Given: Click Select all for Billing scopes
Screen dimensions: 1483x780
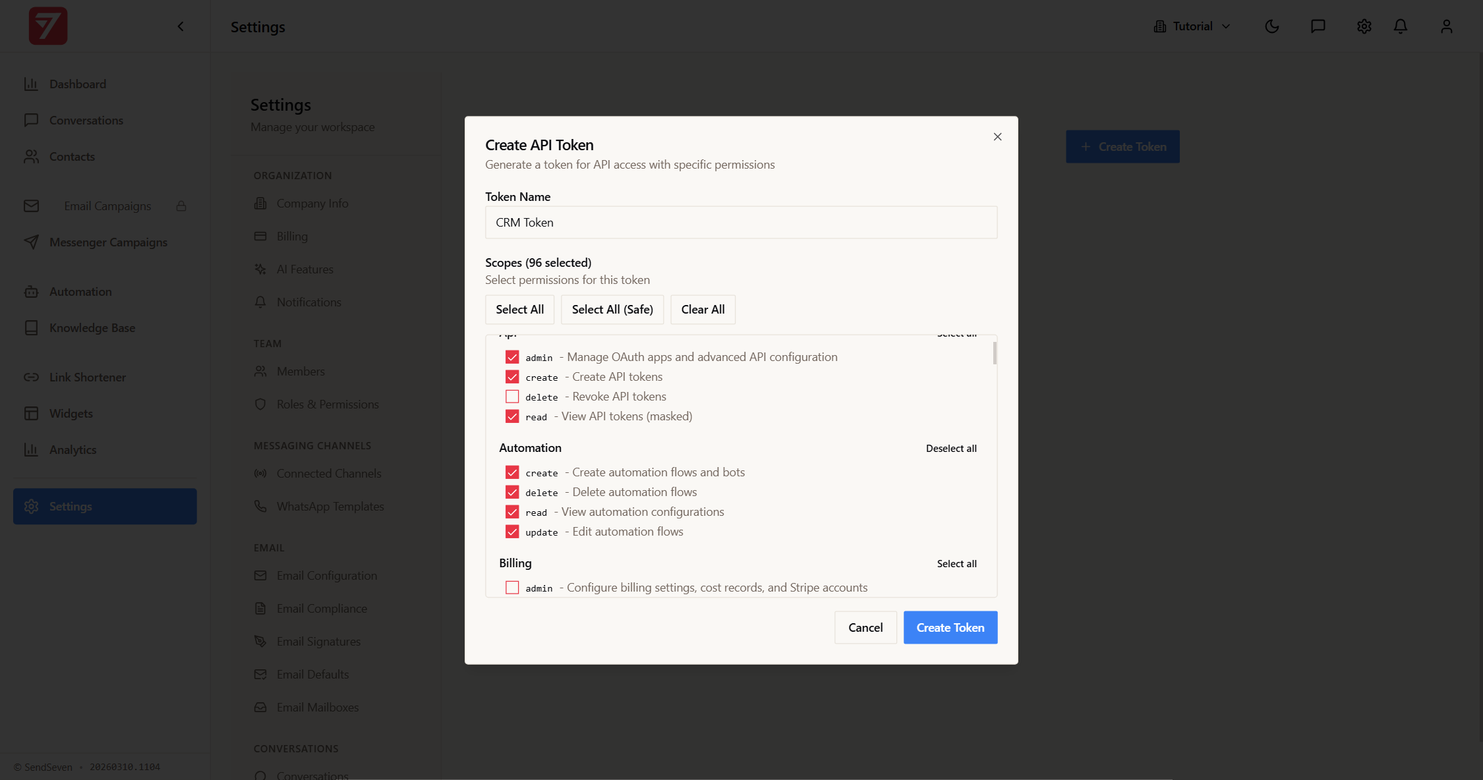Looking at the screenshot, I should pyautogui.click(x=957, y=564).
